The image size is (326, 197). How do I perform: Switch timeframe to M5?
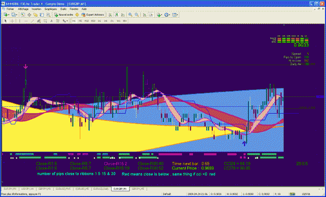(x=80, y=21)
